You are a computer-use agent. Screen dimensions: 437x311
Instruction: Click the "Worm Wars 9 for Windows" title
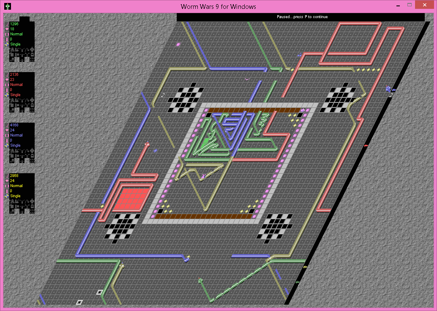click(218, 6)
